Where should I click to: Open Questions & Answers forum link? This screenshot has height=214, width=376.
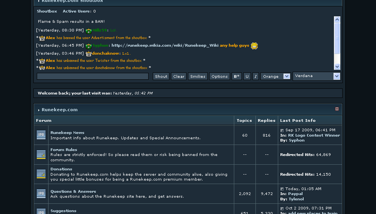click(x=73, y=191)
